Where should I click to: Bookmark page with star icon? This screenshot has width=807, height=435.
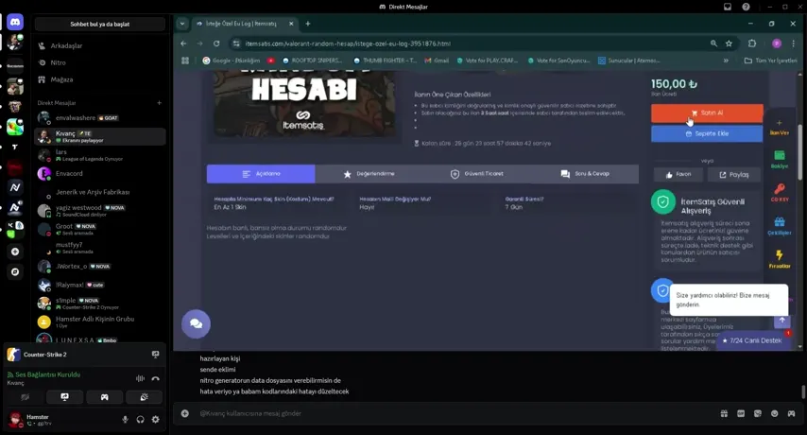[x=729, y=43]
